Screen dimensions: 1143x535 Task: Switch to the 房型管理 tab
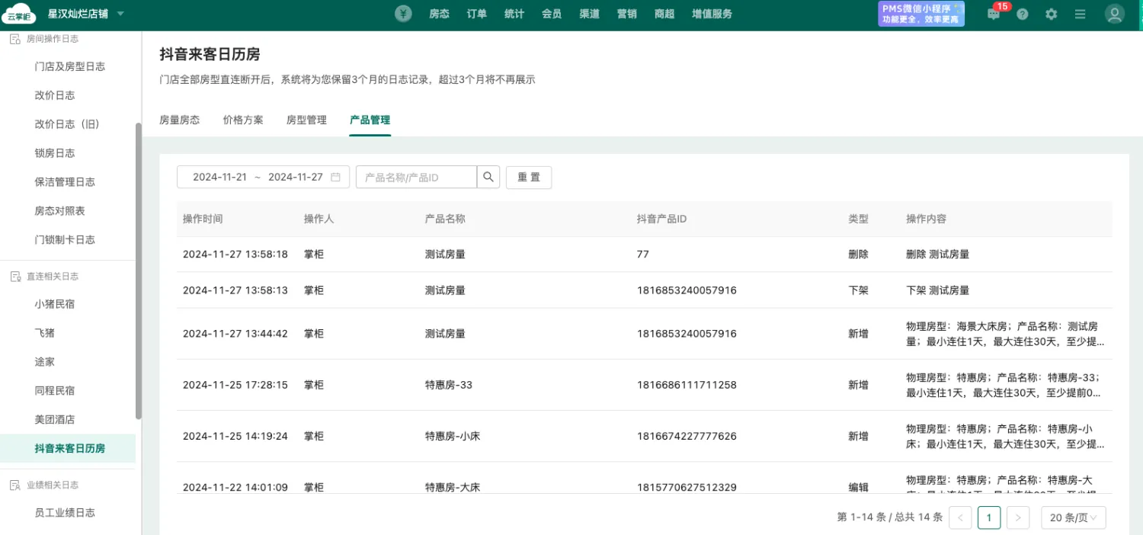click(x=306, y=120)
